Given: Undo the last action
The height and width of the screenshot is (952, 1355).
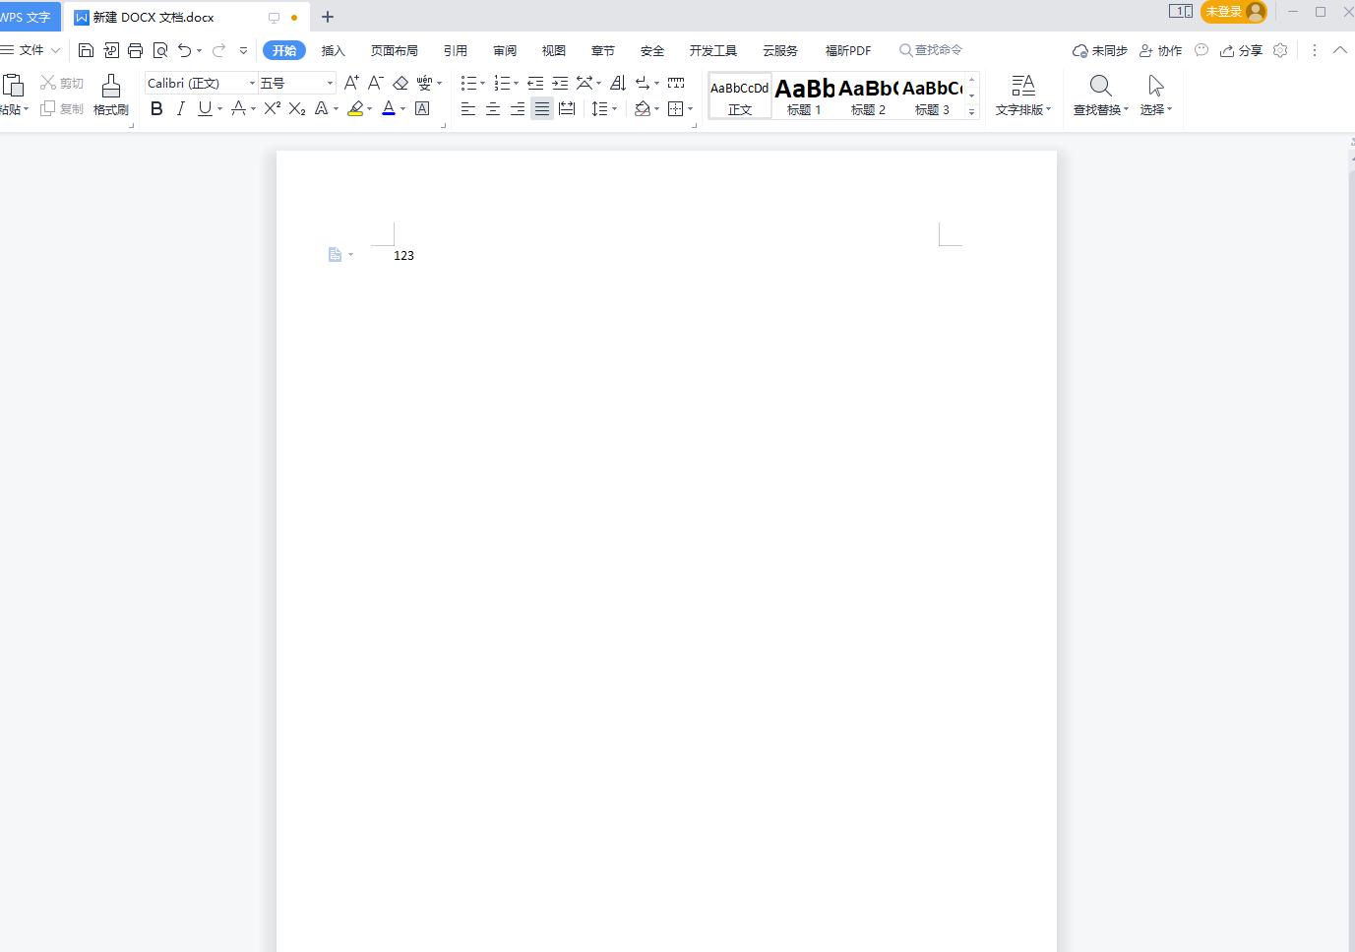Looking at the screenshot, I should [184, 50].
